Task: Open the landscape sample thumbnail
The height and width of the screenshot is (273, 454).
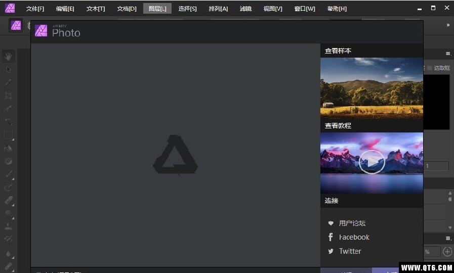Action: [x=372, y=87]
